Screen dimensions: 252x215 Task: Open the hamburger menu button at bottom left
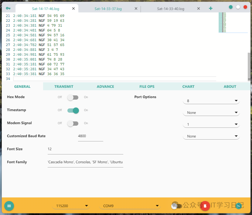9,206
